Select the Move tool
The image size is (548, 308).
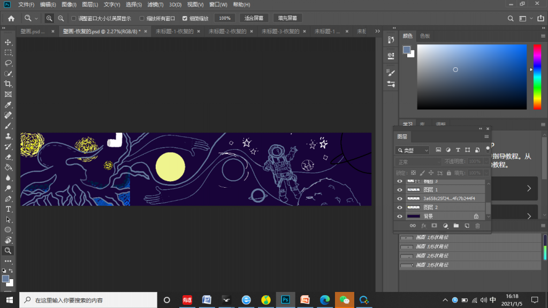click(x=7, y=42)
